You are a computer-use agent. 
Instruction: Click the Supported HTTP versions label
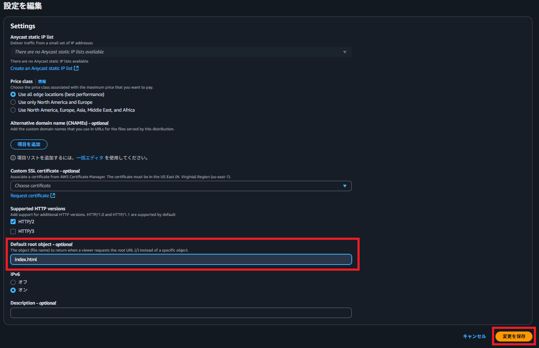pyautogui.click(x=38, y=209)
